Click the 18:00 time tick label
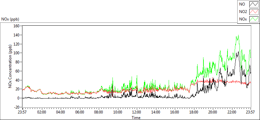 pyautogui.click(x=194, y=112)
